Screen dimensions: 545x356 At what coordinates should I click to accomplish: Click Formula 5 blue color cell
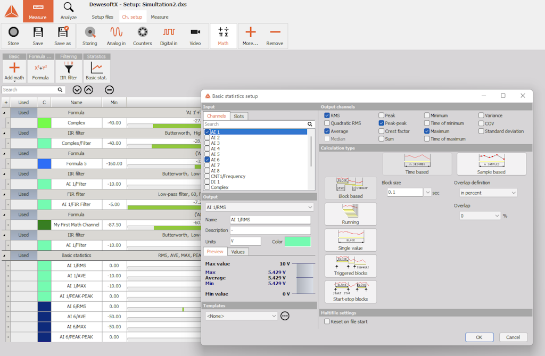point(45,164)
